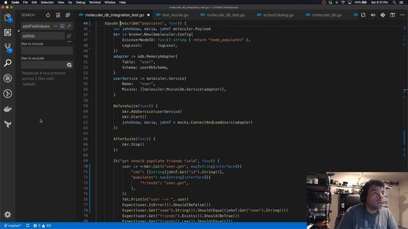Open the Docker whale view
This screenshot has height=229, width=408.
pyautogui.click(x=8, y=109)
